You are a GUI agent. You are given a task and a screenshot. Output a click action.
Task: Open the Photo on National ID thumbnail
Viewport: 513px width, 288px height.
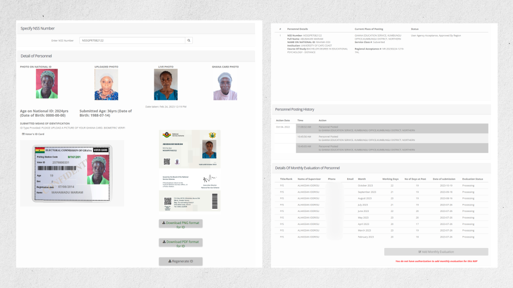[47, 83]
